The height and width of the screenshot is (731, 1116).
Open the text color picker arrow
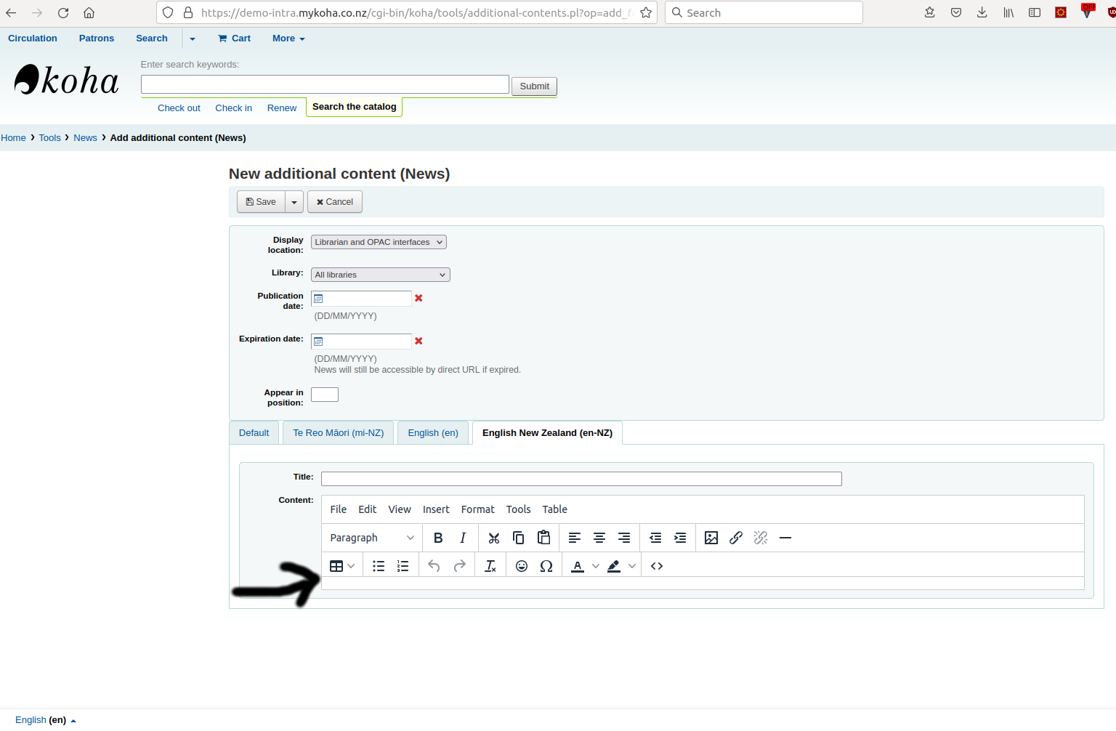tap(596, 566)
